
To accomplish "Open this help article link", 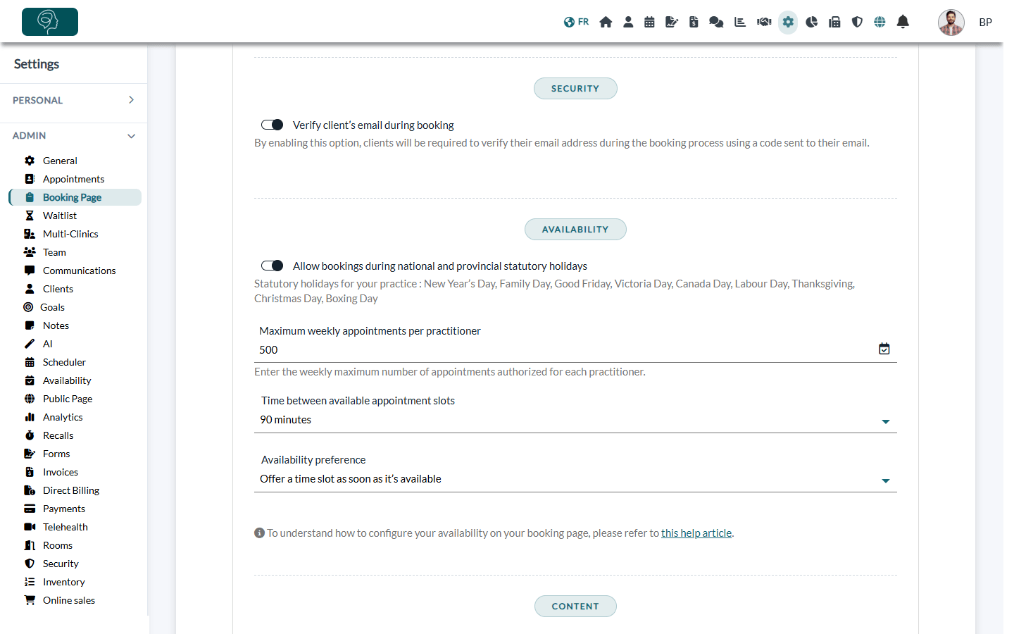I will click(696, 533).
